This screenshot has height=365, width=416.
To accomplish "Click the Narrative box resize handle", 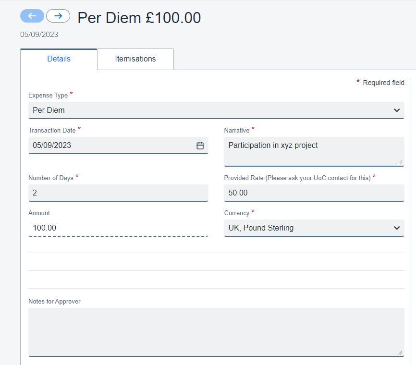I will point(400,162).
